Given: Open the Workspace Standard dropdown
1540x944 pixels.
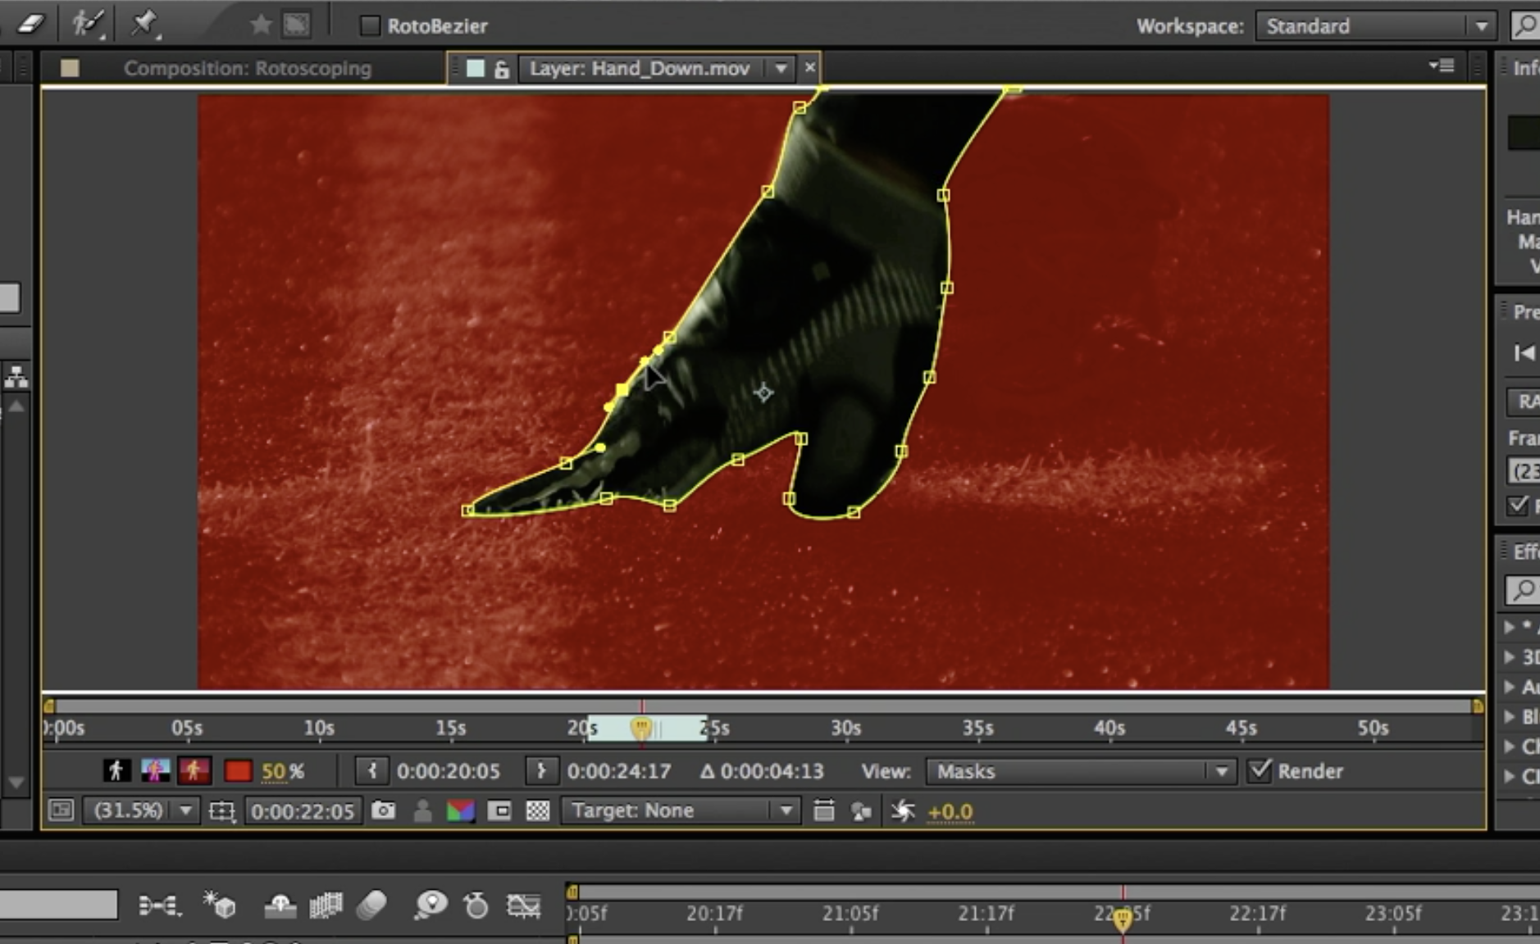Looking at the screenshot, I should click(x=1376, y=25).
